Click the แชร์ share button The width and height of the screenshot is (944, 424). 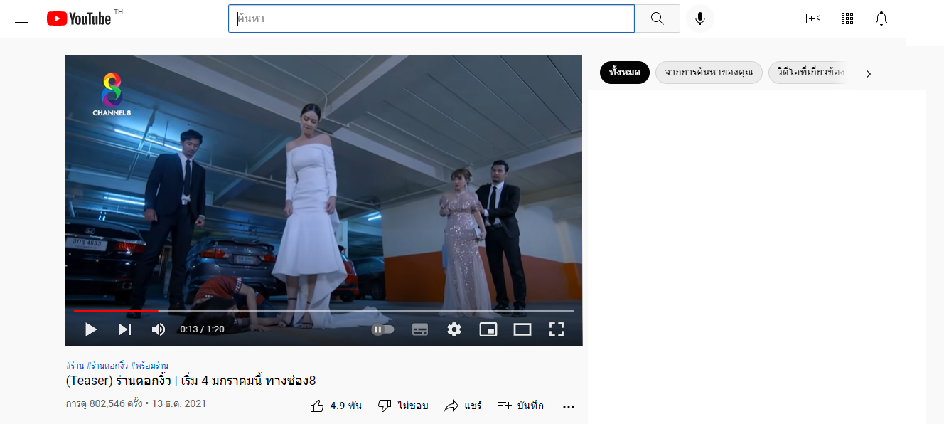click(x=463, y=406)
